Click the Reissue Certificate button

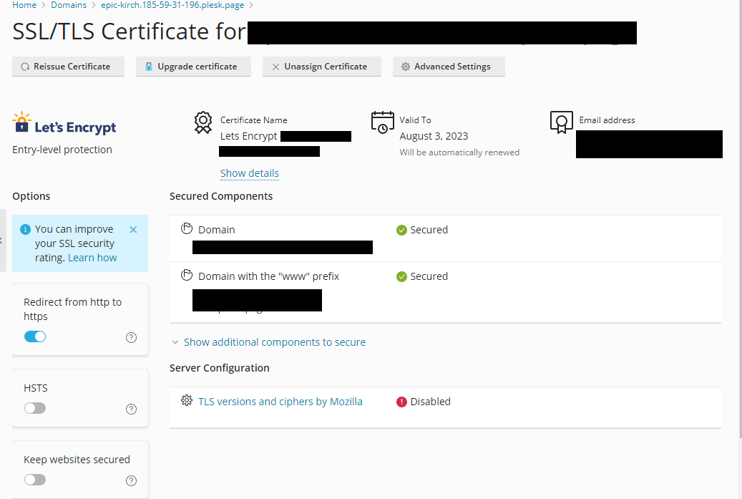click(68, 67)
